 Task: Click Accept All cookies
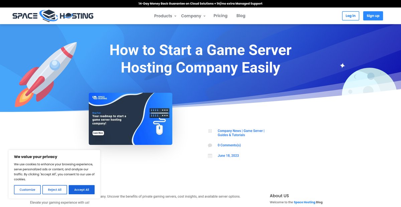[82, 190]
